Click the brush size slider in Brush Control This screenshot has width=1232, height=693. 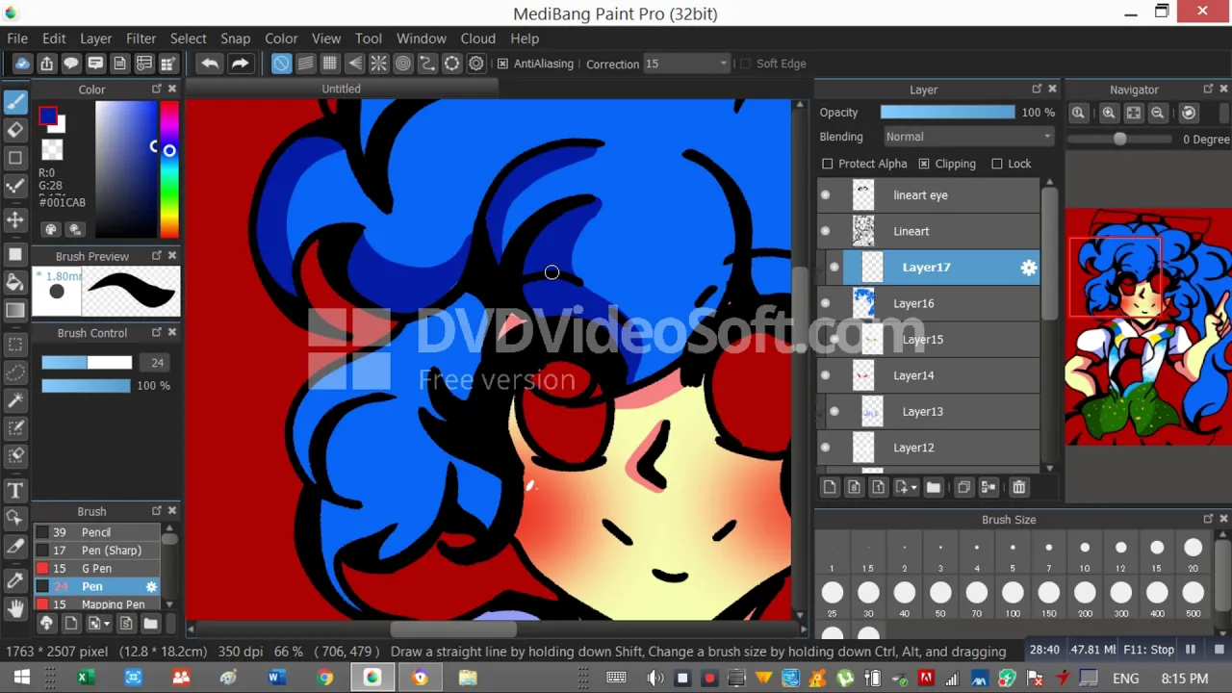coord(87,363)
